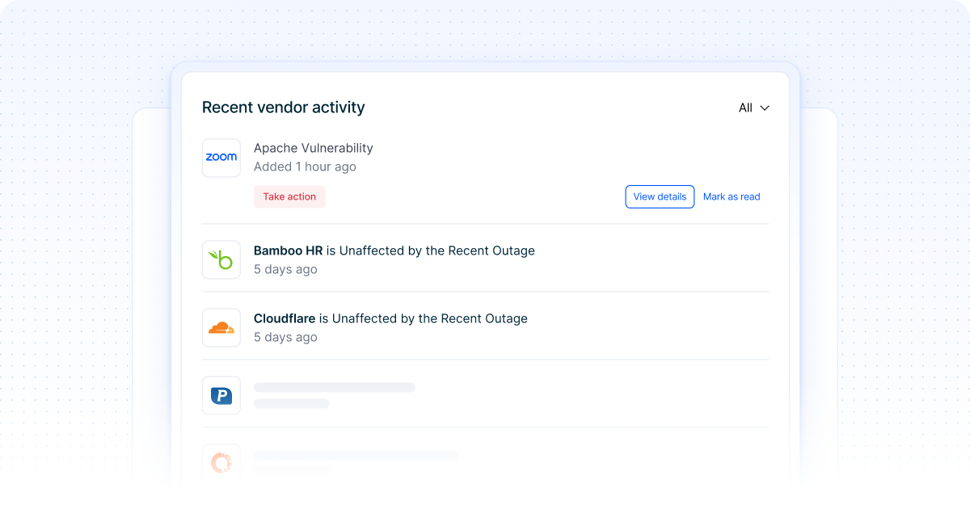Mark the Apache Vulnerability alert as read
970x509 pixels.
coord(732,196)
